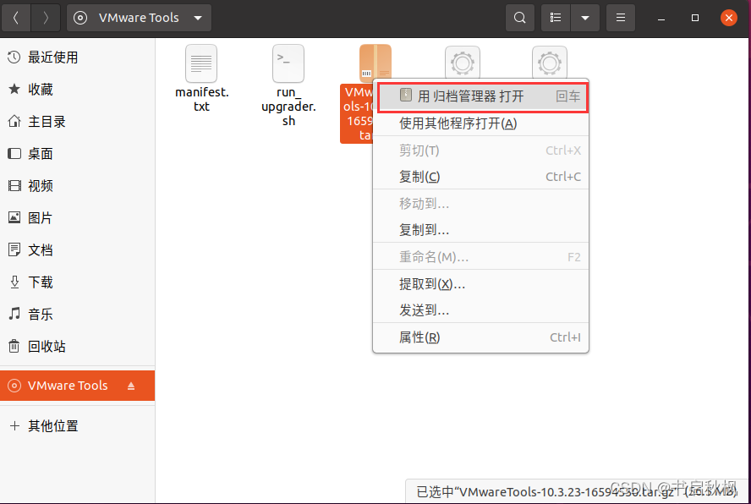Close the file manager window
Viewport: 751px width, 504px height.
728,19
